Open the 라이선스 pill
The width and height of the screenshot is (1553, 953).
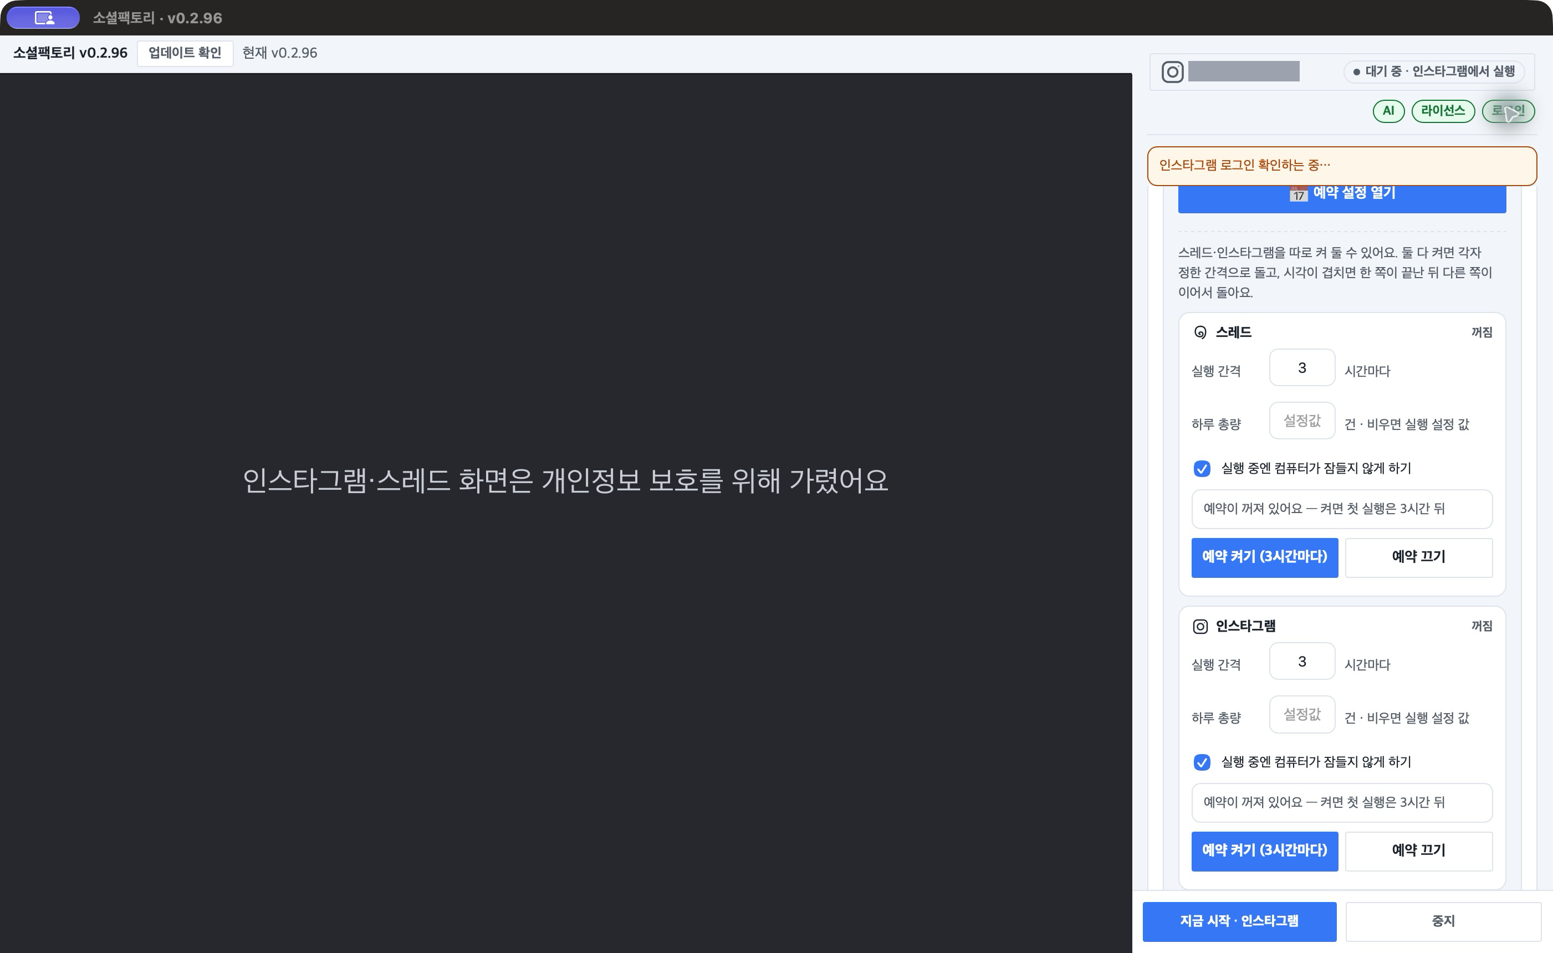point(1443,111)
